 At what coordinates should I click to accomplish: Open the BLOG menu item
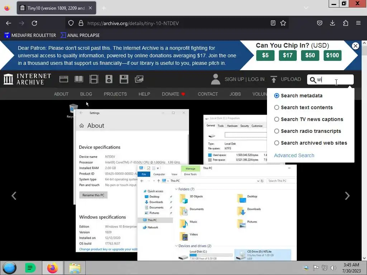[x=86, y=94]
